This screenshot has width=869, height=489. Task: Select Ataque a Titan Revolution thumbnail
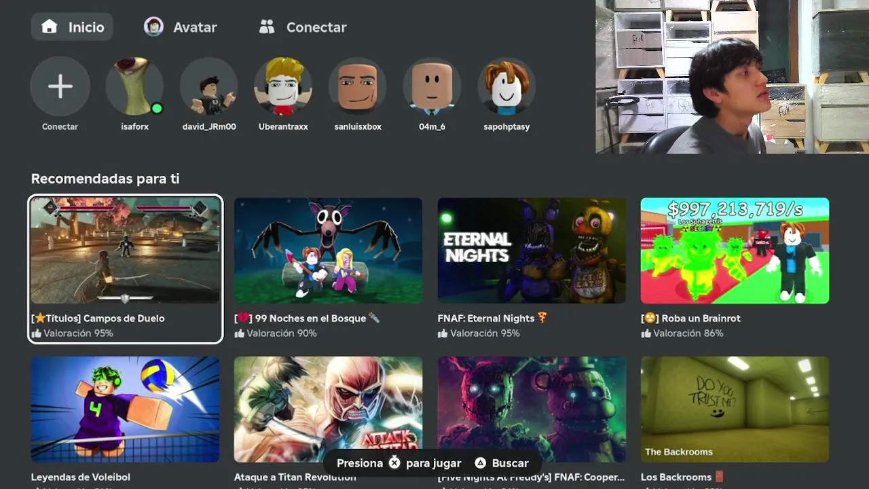328,410
